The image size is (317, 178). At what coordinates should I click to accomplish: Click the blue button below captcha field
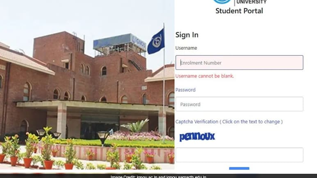click(x=239, y=168)
